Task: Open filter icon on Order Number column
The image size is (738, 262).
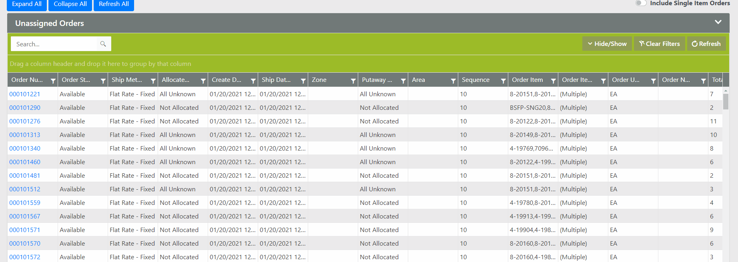Action: tap(53, 81)
